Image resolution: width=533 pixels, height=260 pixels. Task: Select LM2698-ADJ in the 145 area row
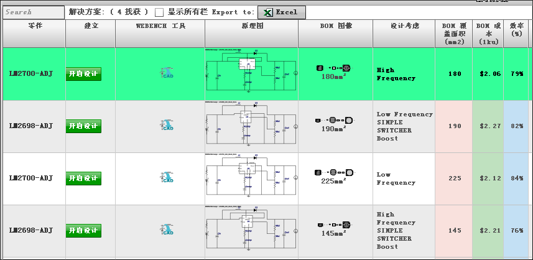(x=31, y=230)
